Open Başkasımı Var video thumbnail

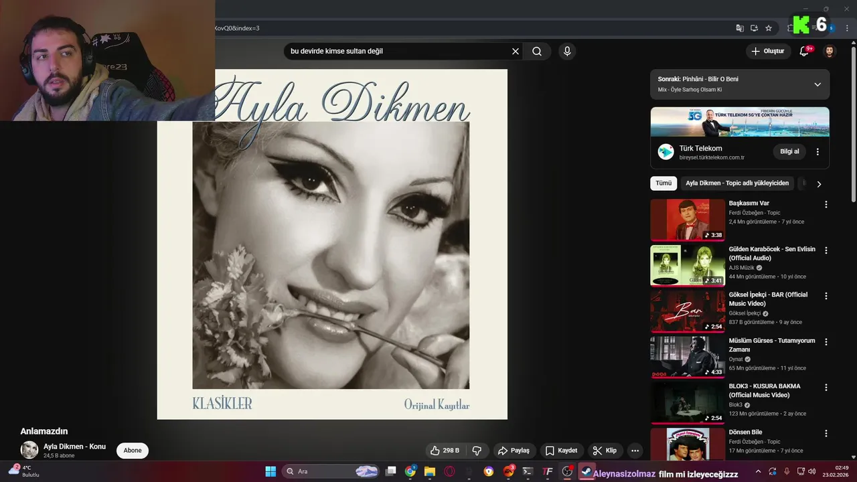click(688, 220)
